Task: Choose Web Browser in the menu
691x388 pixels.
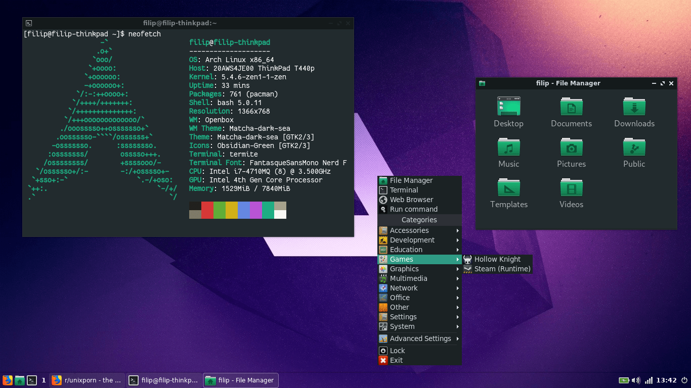Action: tap(419, 200)
